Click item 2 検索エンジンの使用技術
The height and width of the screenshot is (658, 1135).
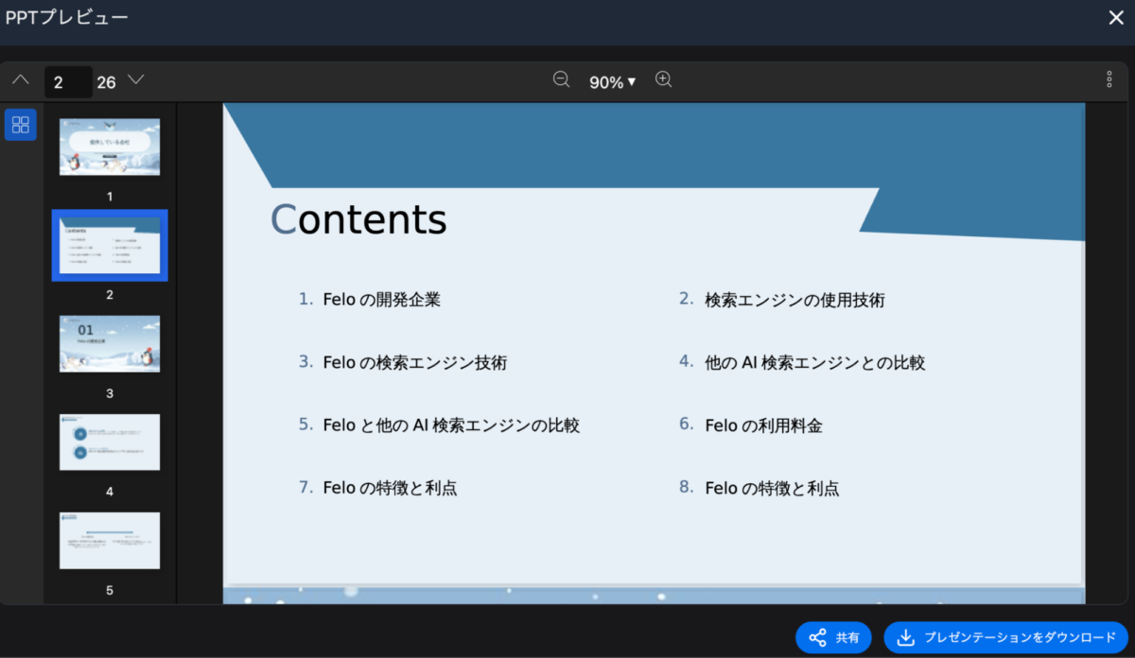tap(782, 300)
